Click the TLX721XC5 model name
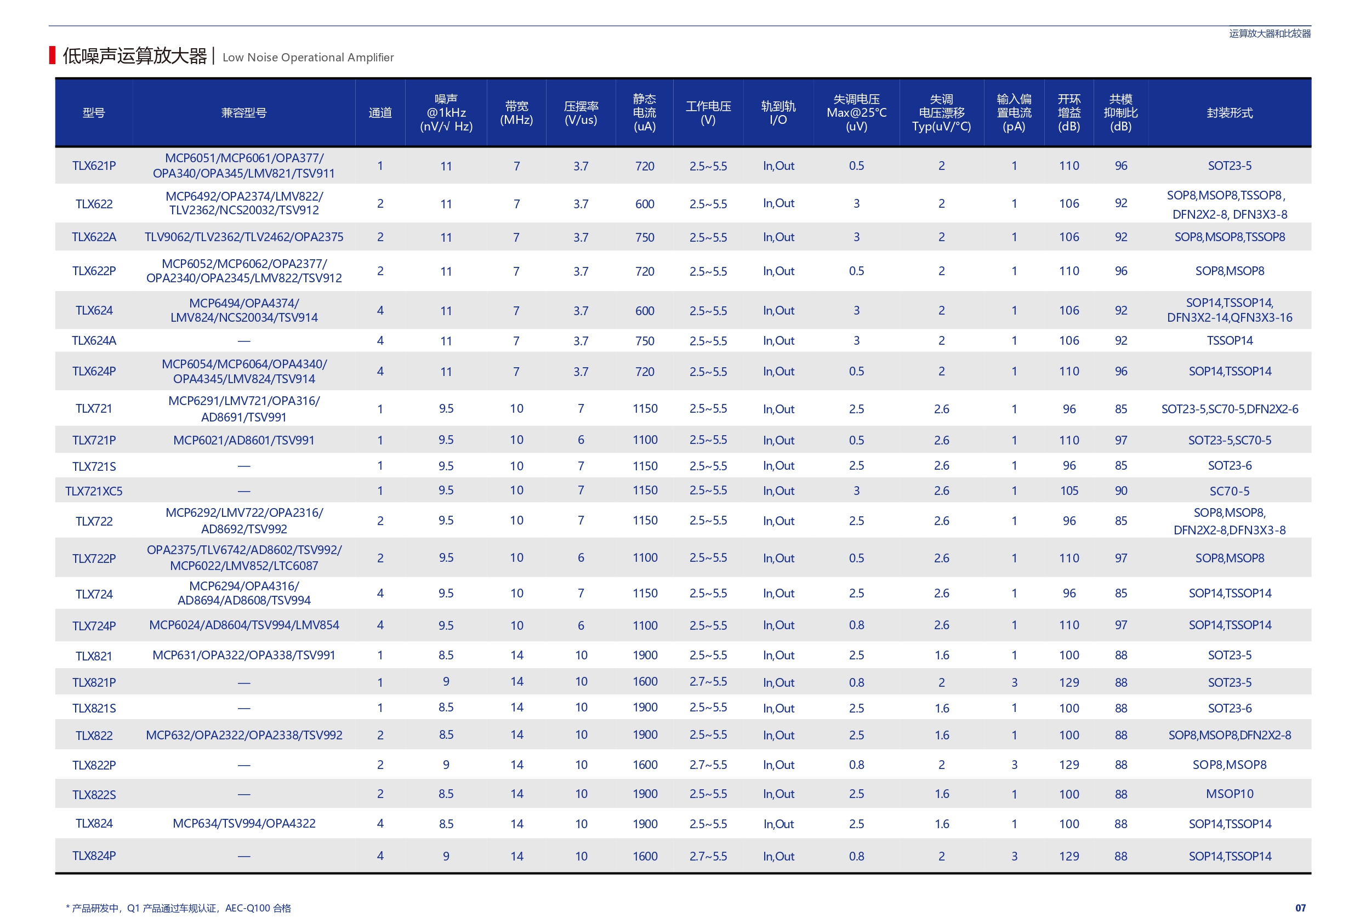 coord(94,491)
